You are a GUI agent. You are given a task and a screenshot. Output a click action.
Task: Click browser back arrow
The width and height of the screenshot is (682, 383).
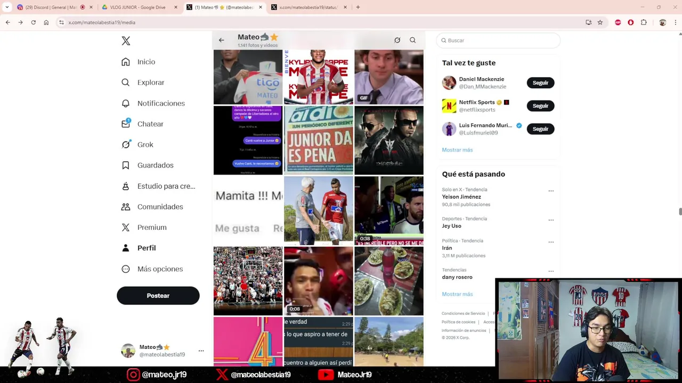tap(7, 22)
